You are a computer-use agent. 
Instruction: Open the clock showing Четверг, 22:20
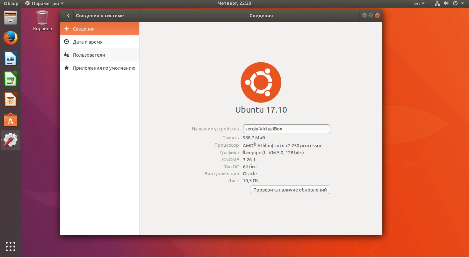tap(234, 3)
